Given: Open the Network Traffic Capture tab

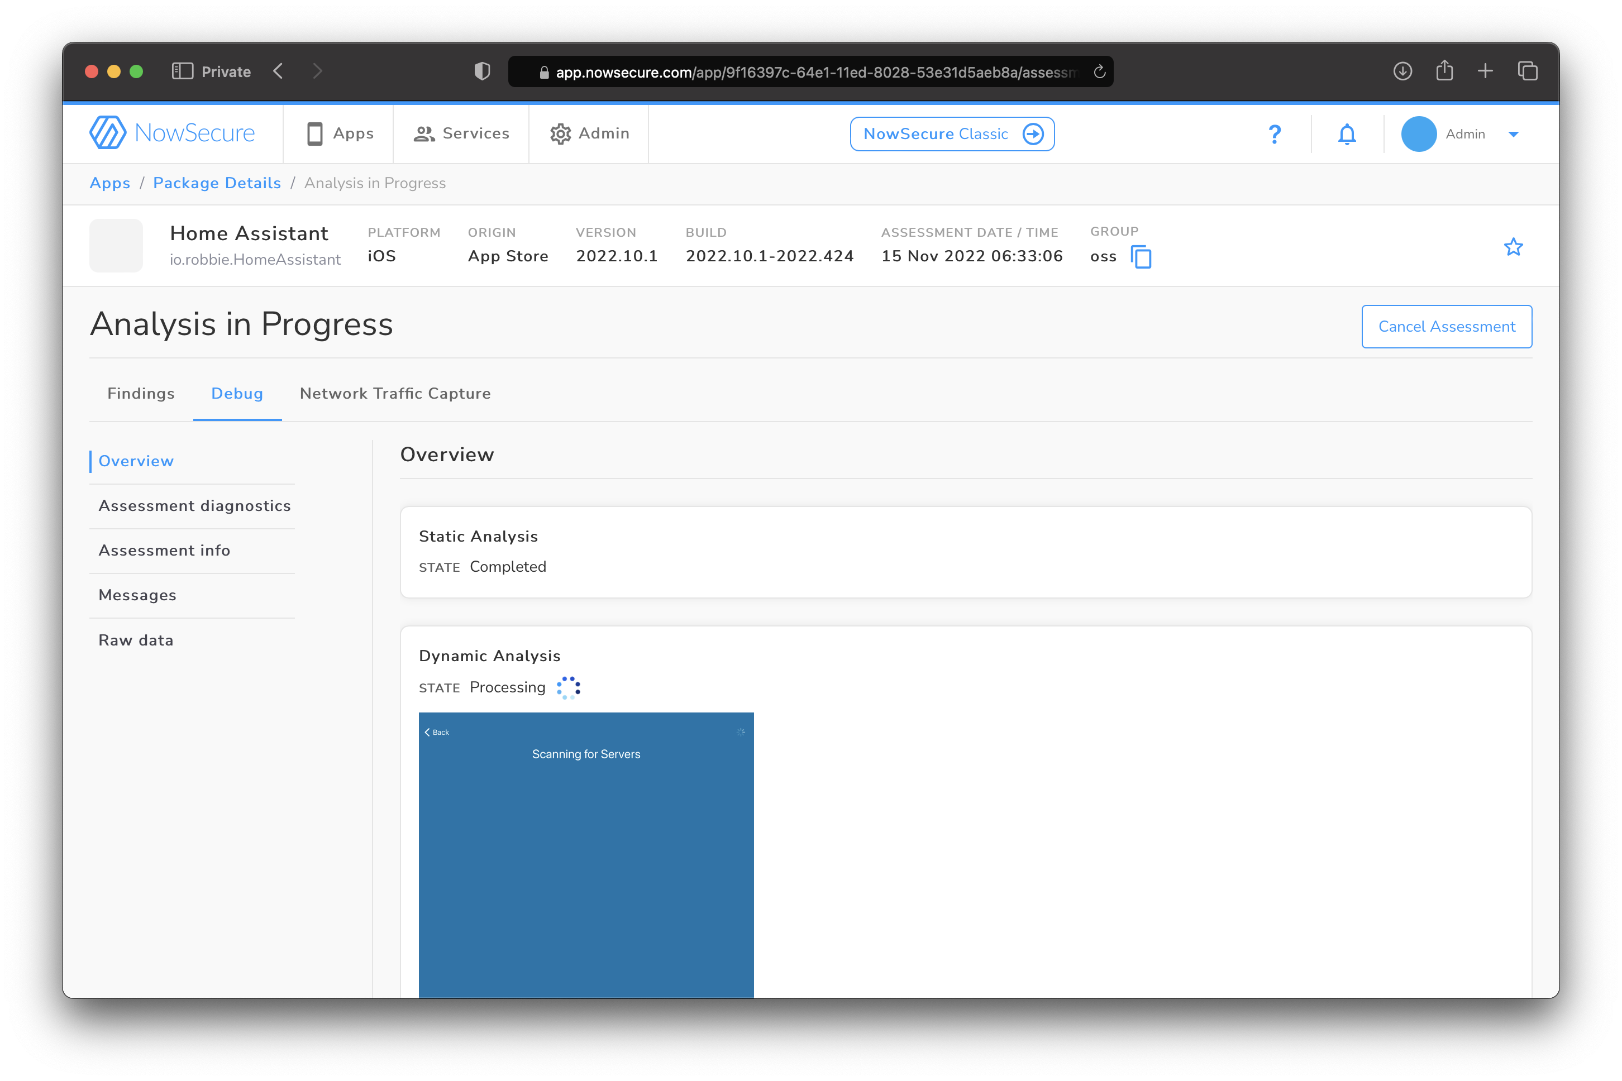Looking at the screenshot, I should coord(395,394).
